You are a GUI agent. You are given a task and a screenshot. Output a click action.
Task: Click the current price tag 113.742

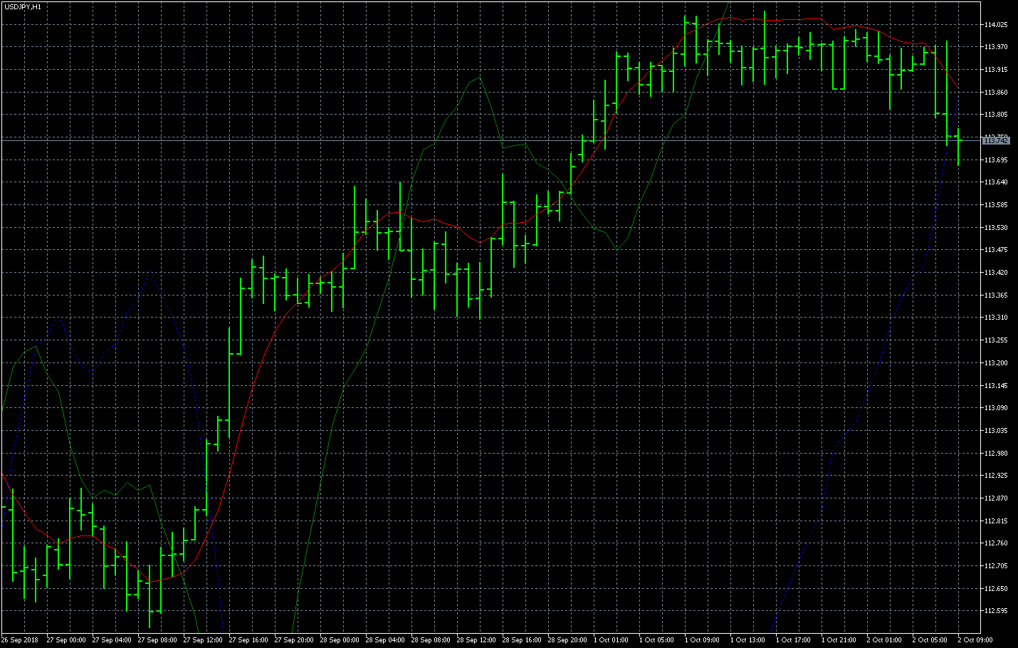coord(995,141)
